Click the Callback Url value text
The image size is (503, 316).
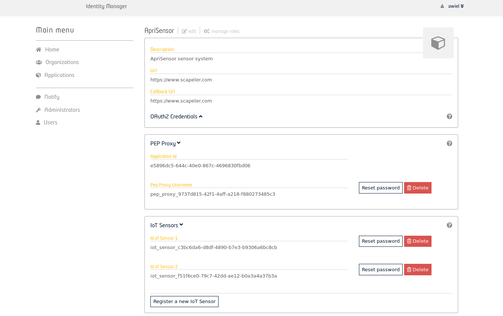tap(181, 101)
